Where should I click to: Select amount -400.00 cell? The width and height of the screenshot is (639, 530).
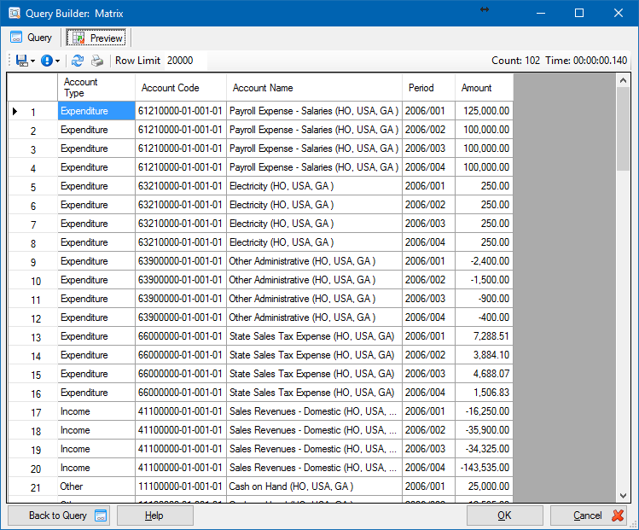[x=484, y=317]
